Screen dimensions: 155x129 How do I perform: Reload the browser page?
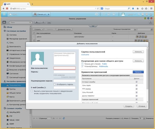98,9
